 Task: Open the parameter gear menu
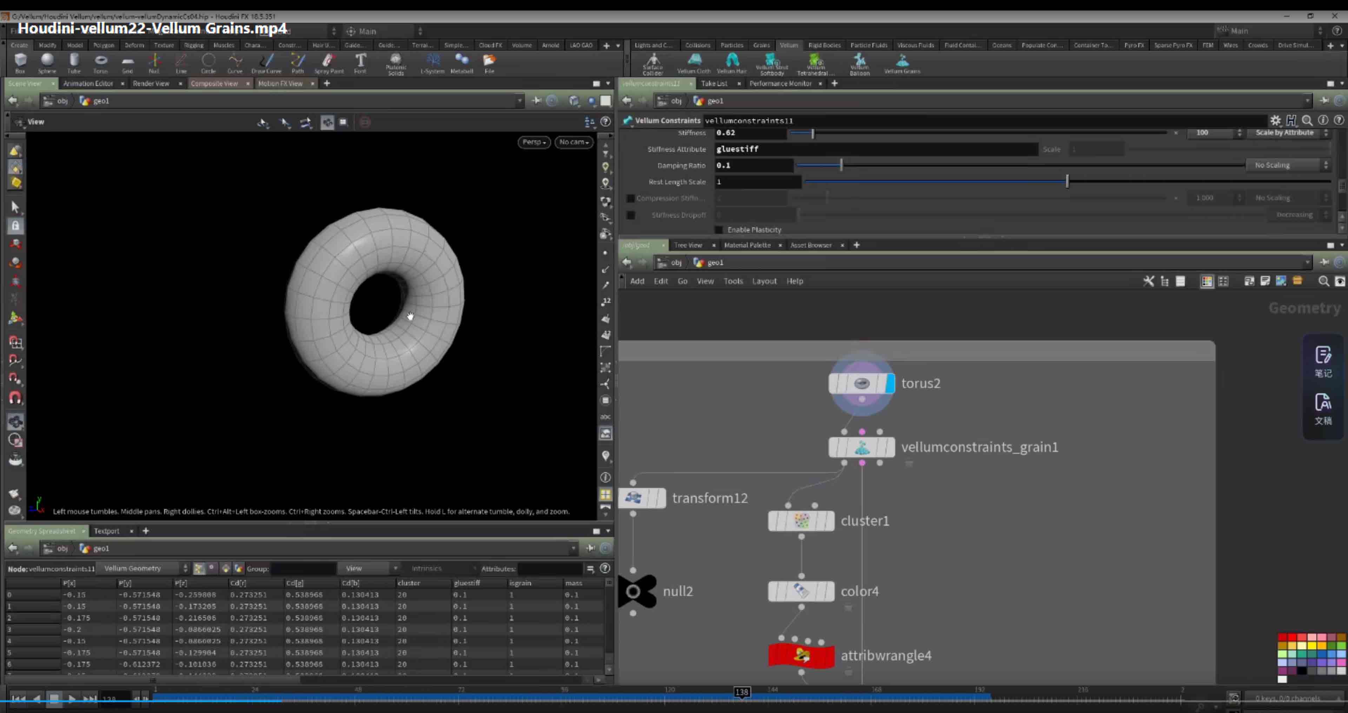[1275, 120]
